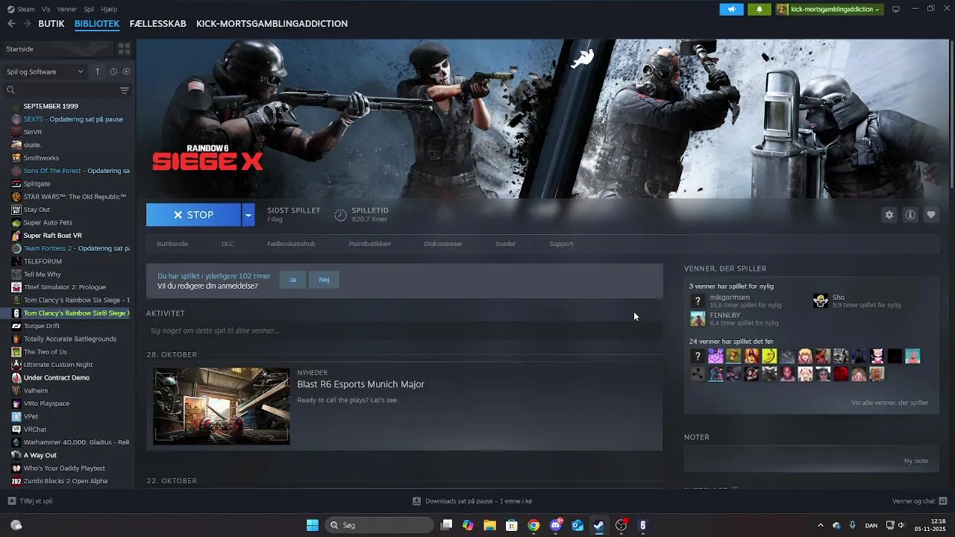Open the Pointbutikken link
This screenshot has height=537, width=955.
point(369,244)
